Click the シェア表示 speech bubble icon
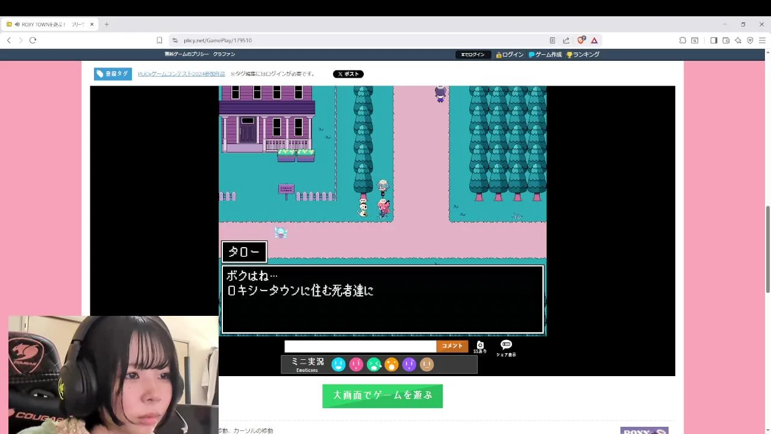 pos(506,348)
